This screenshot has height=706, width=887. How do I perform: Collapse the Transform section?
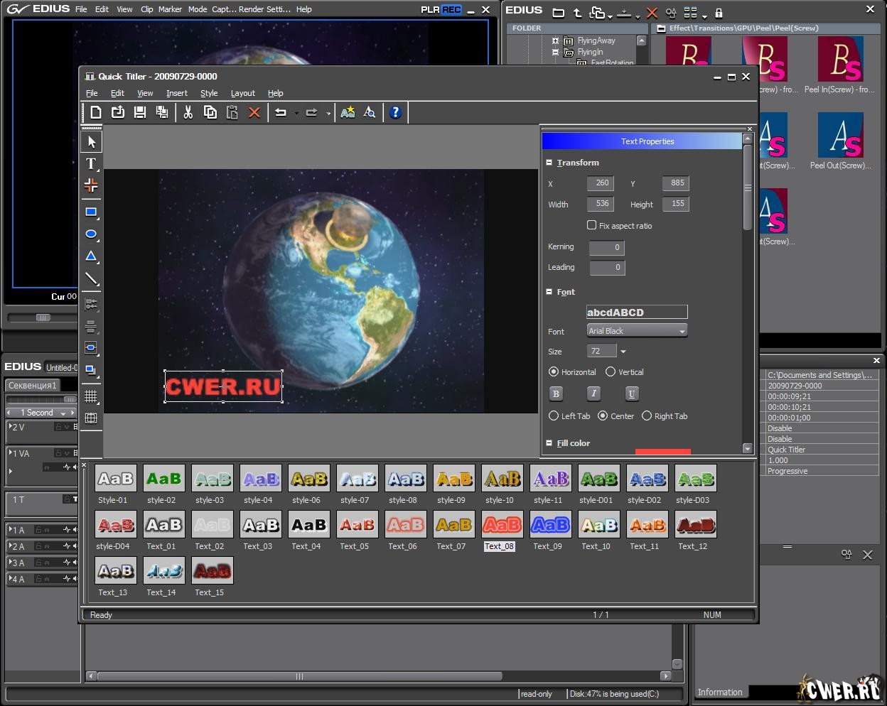[x=549, y=163]
